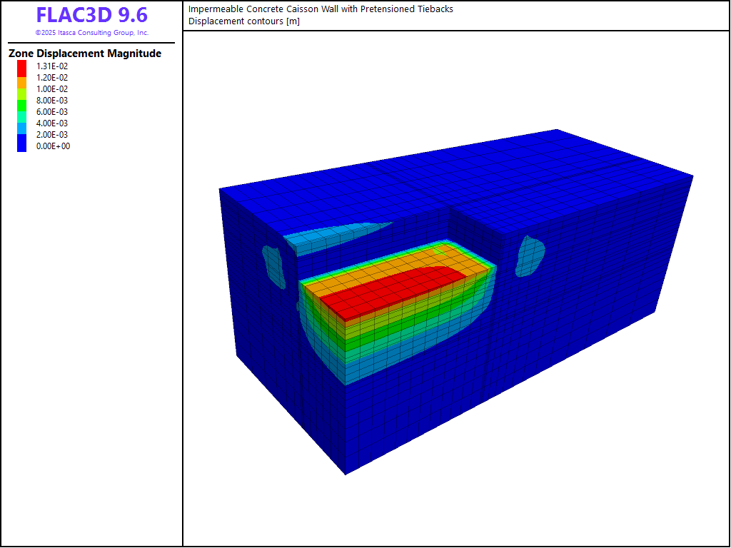Image resolution: width=731 pixels, height=548 pixels.
Task: Click the cyan legend color swatch
Action: [21, 116]
